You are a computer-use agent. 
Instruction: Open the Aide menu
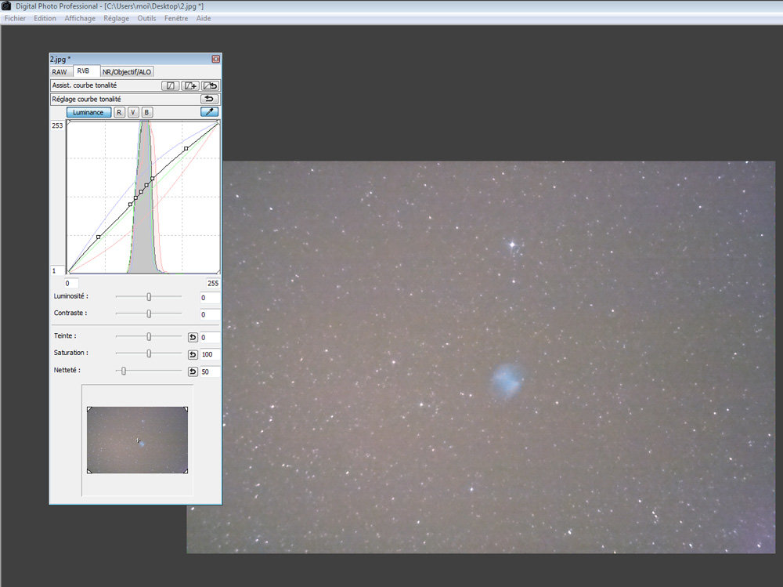tap(204, 19)
